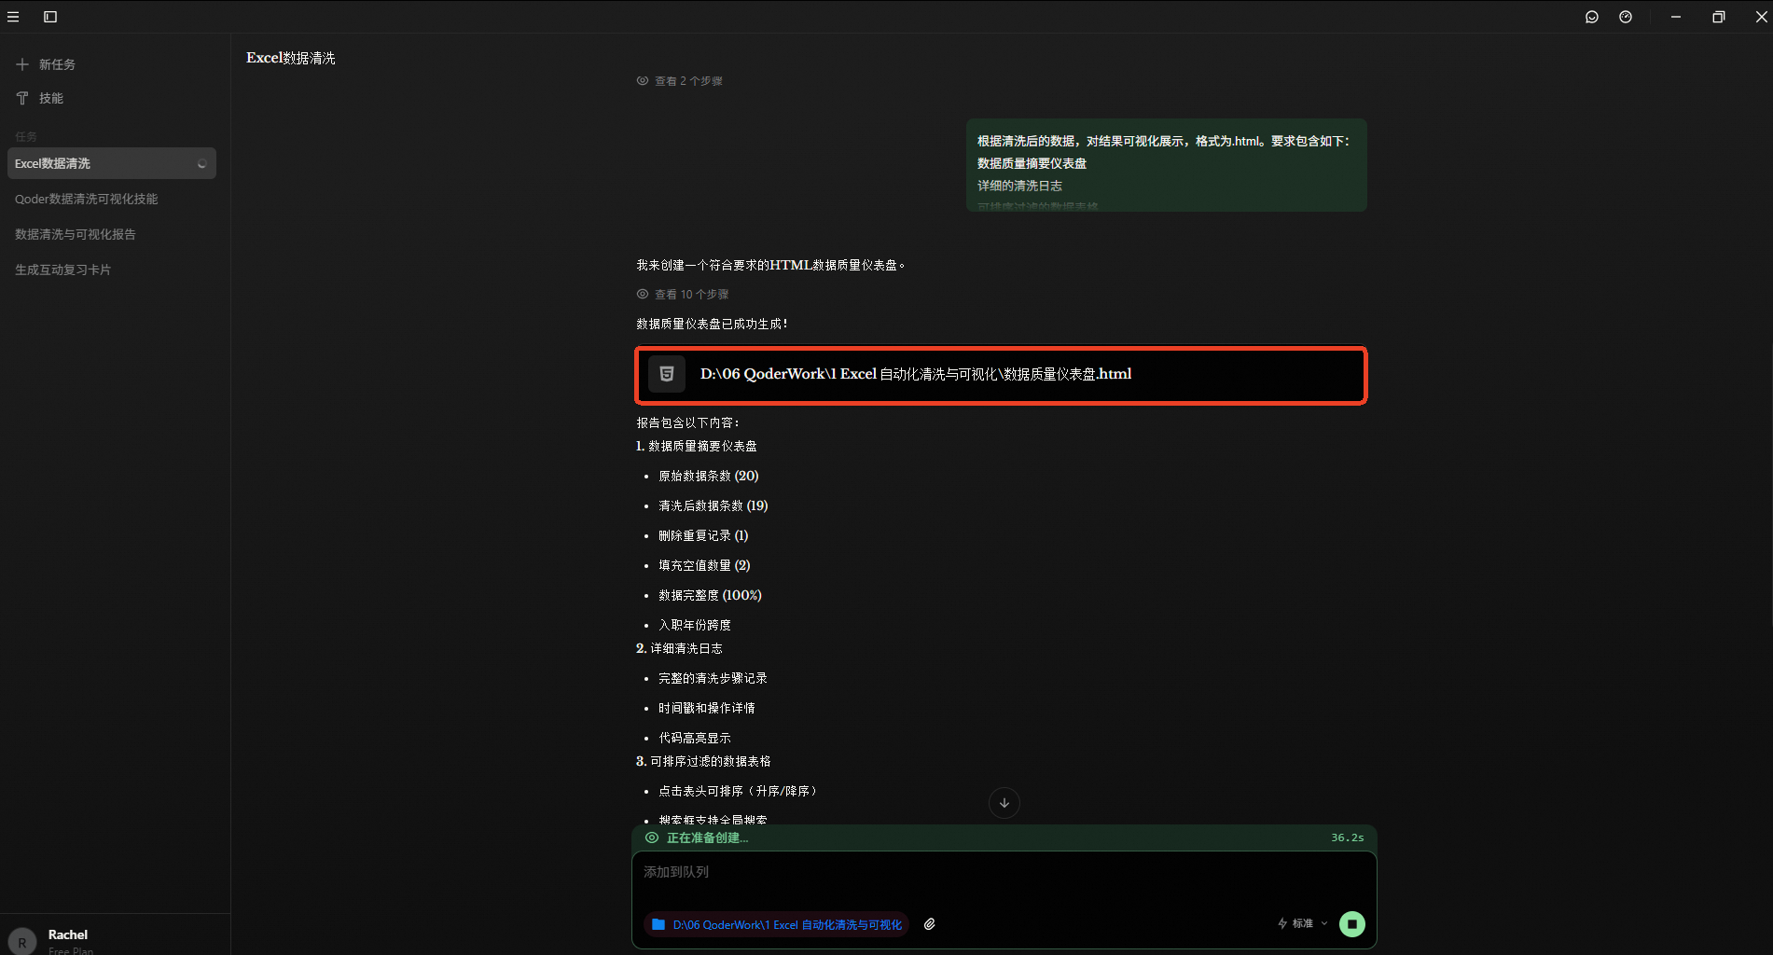Click the heading 1. 数据质量摘要仪表盘
Viewport: 1773px width, 955px height.
[x=697, y=446]
